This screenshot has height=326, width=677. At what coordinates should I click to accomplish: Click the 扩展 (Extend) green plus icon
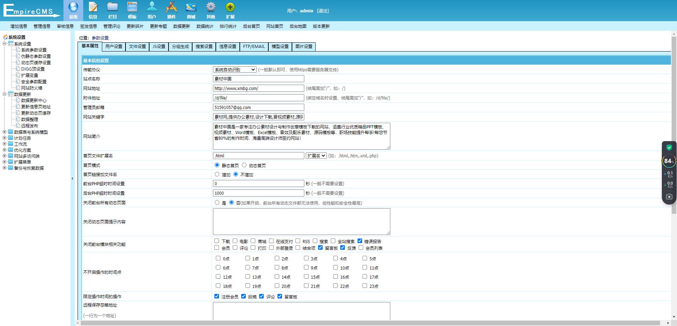(230, 7)
